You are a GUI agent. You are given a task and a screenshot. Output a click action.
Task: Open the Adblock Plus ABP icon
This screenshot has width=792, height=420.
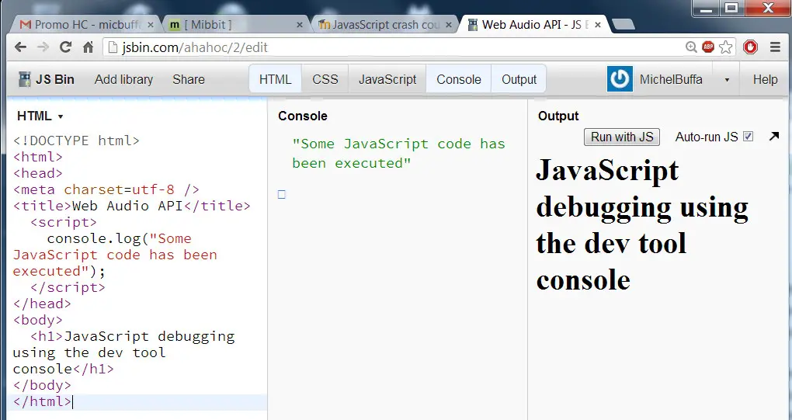[708, 47]
